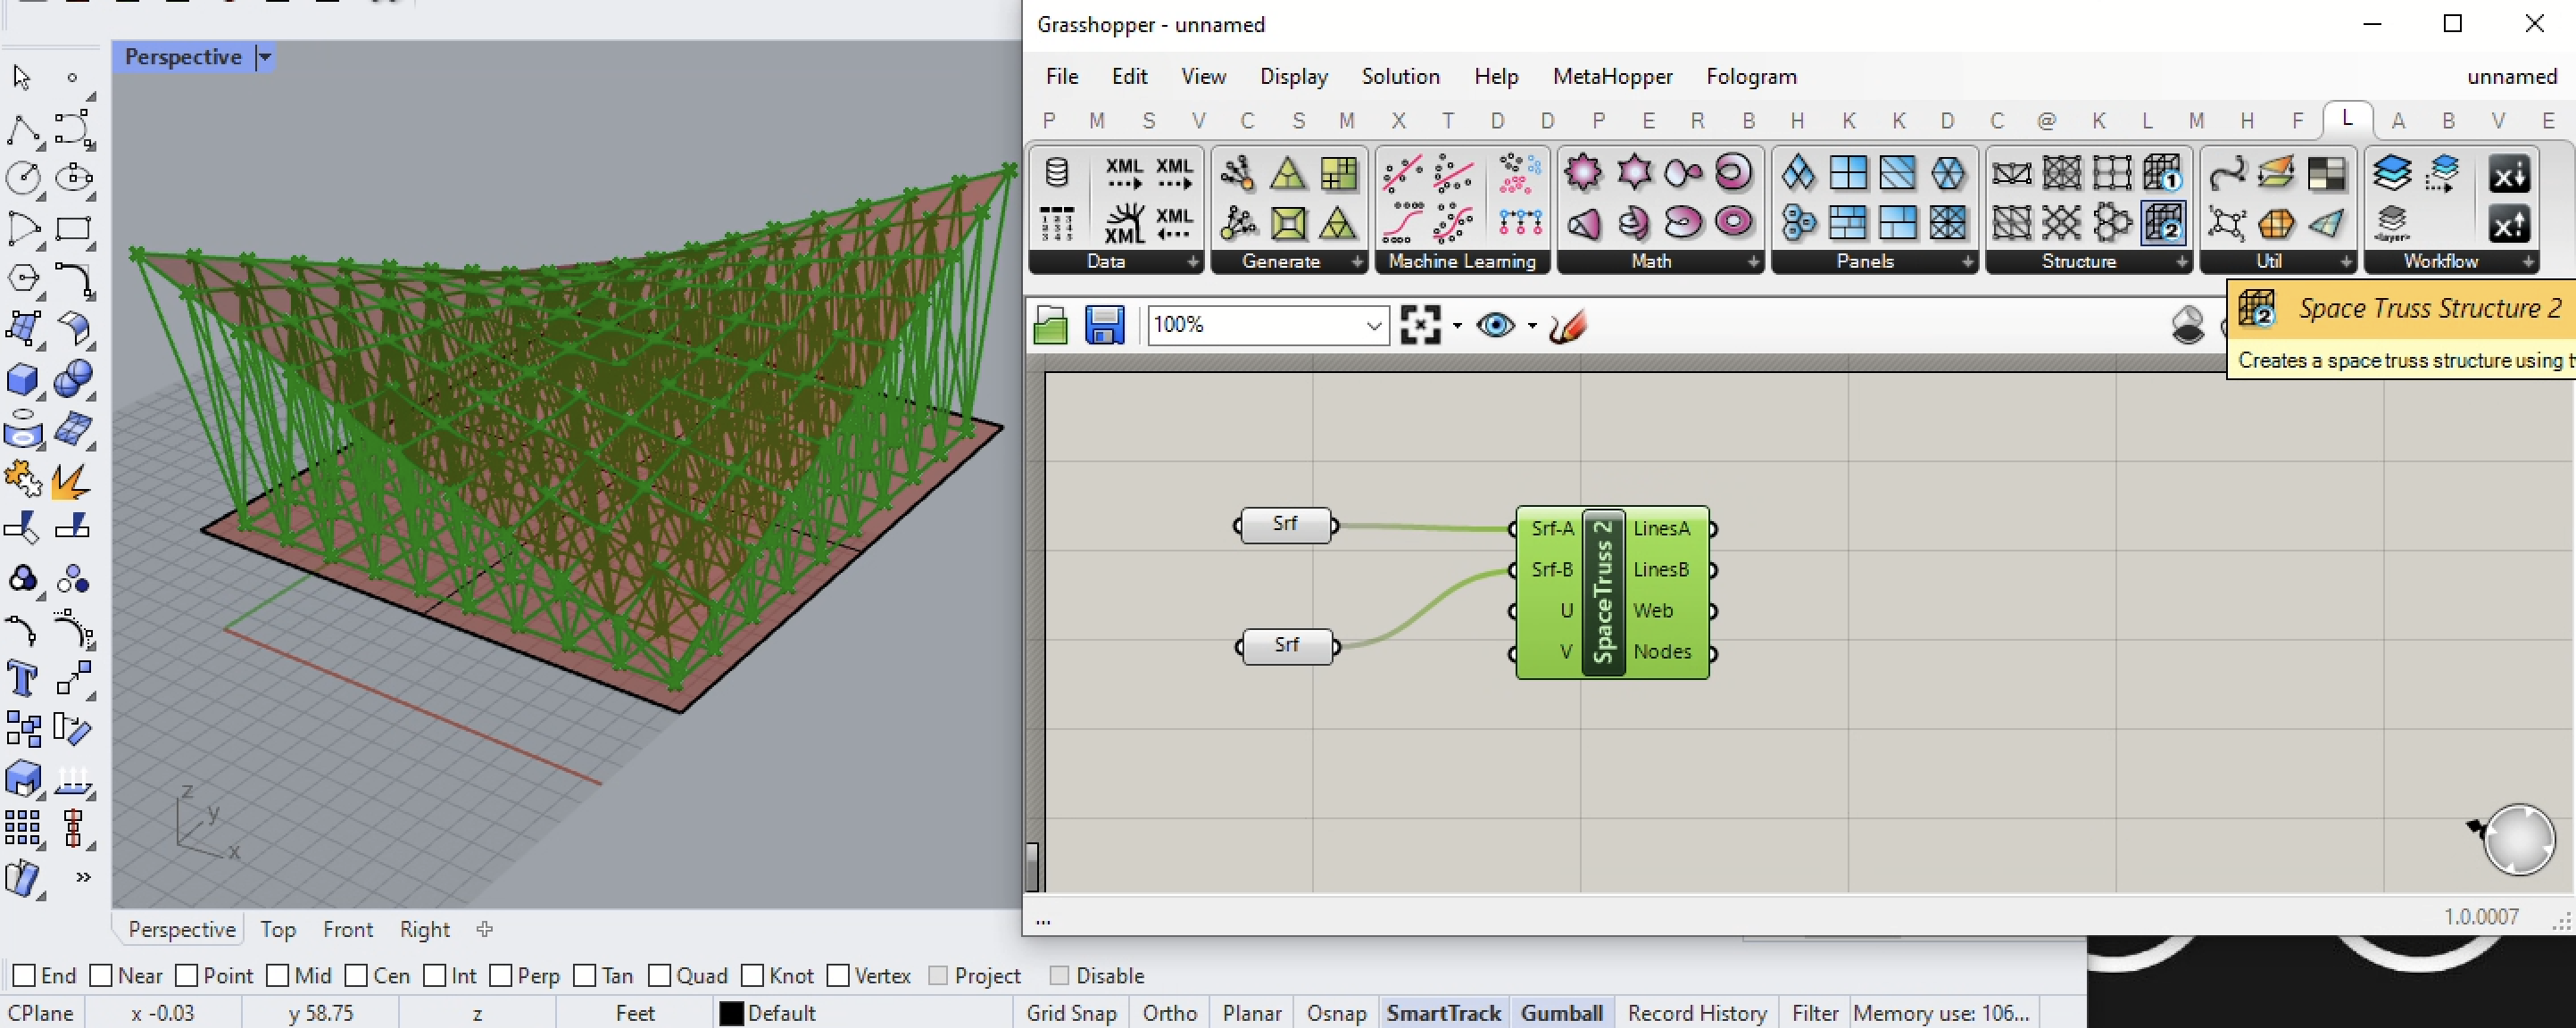Enable the Point osnap checkbox
2576x1028 pixels.
[187, 975]
